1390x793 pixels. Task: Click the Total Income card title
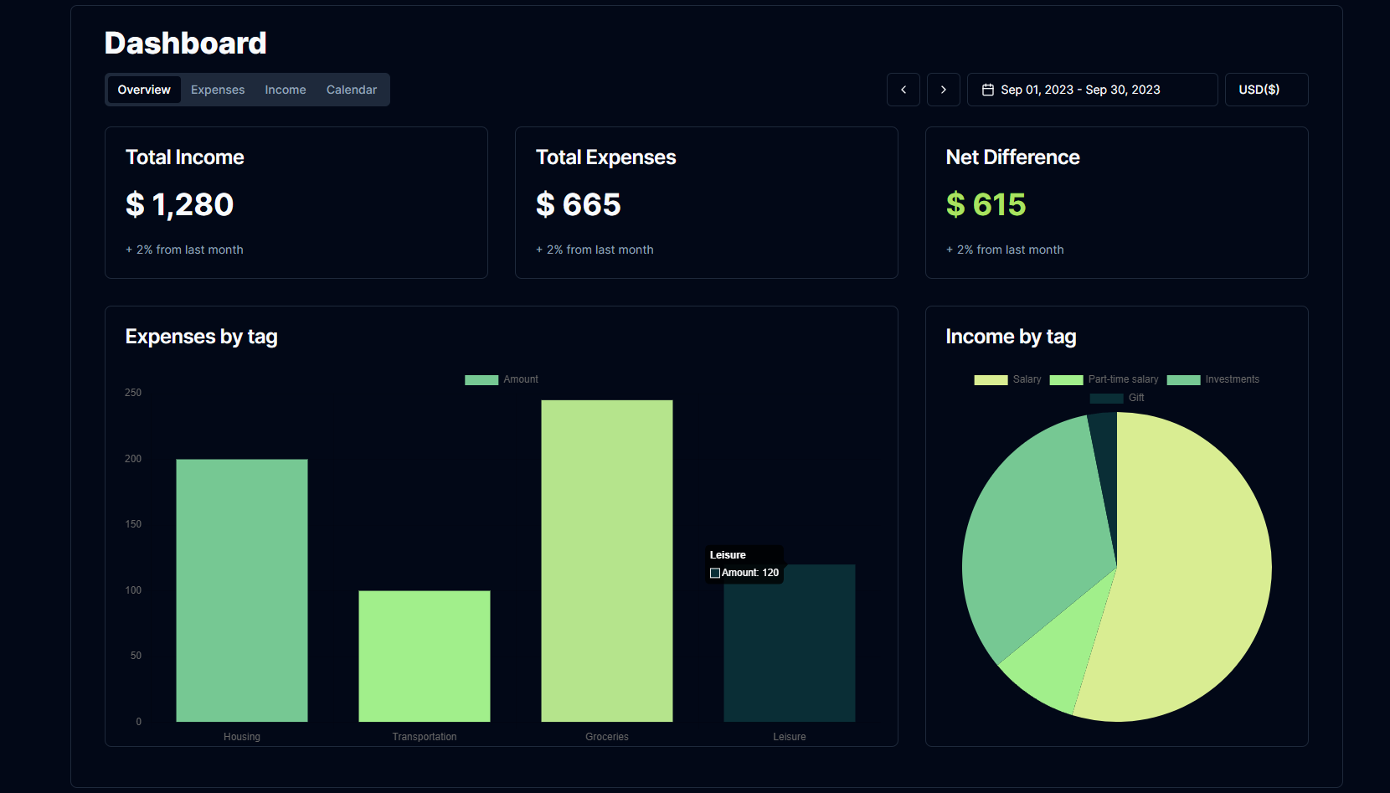tap(184, 157)
